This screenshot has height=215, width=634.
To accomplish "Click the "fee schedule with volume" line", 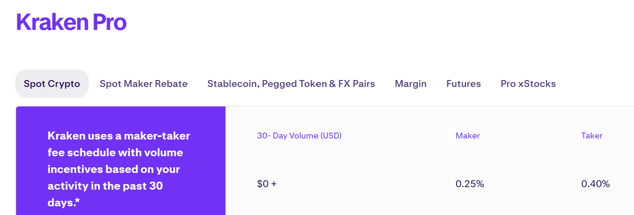I will click(x=115, y=152).
